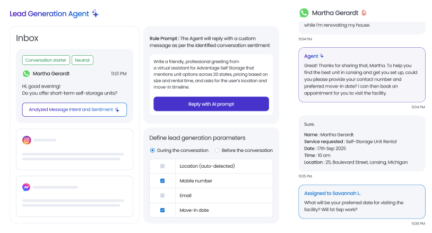Enable the Location (auto-detected) checkbox
This screenshot has width=432, height=233.
pos(162,166)
